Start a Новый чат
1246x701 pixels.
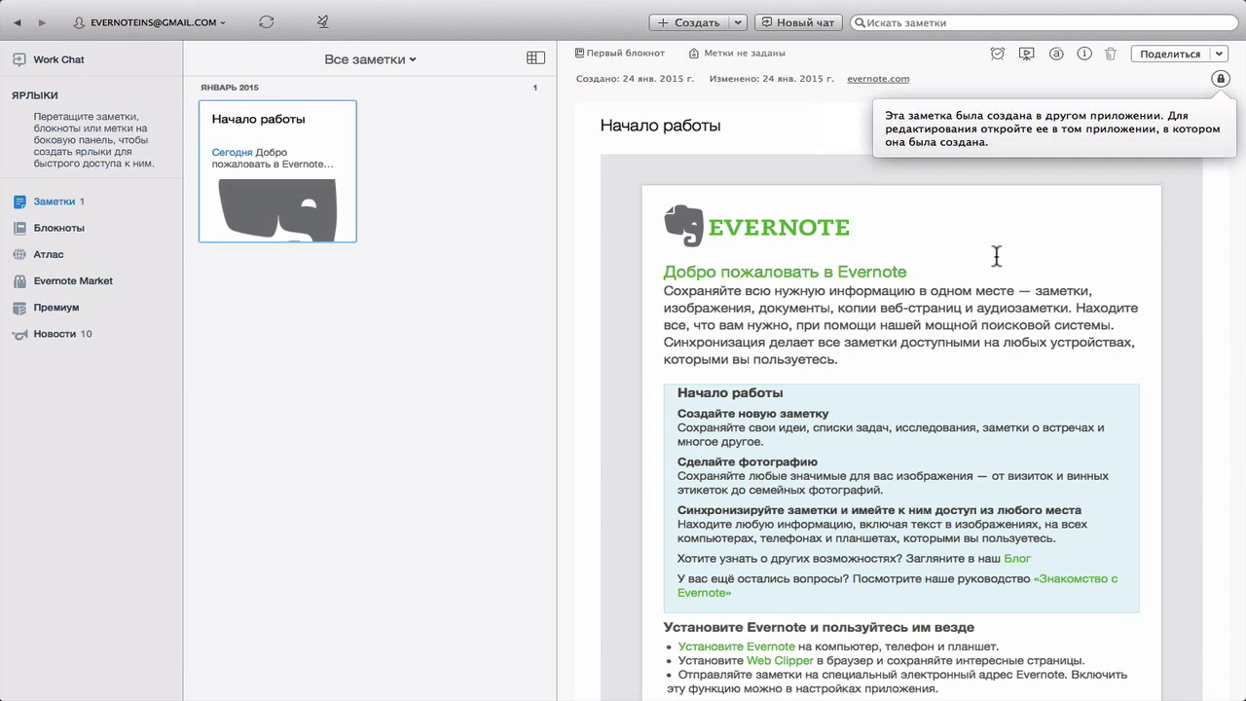[x=797, y=22]
